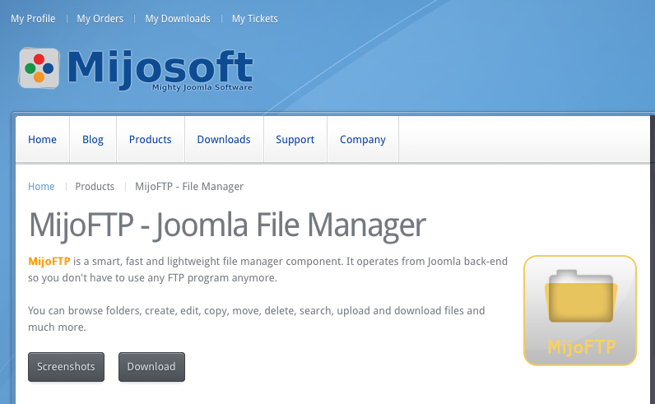The image size is (655, 404).
Task: Click the Screenshots button
Action: point(66,367)
